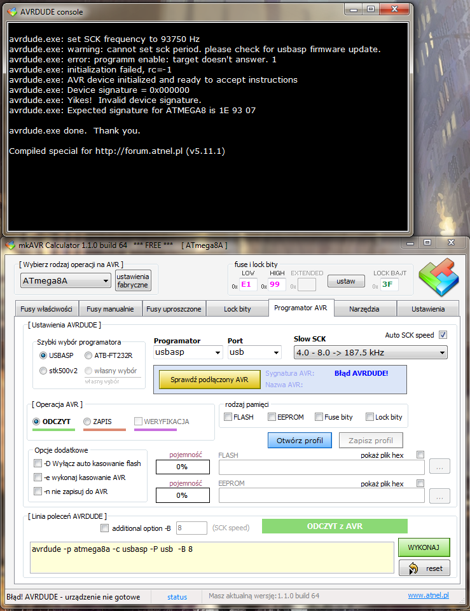The height and width of the screenshot is (611, 470).
Task: Click the Otwórz profil button
Action: [300, 441]
